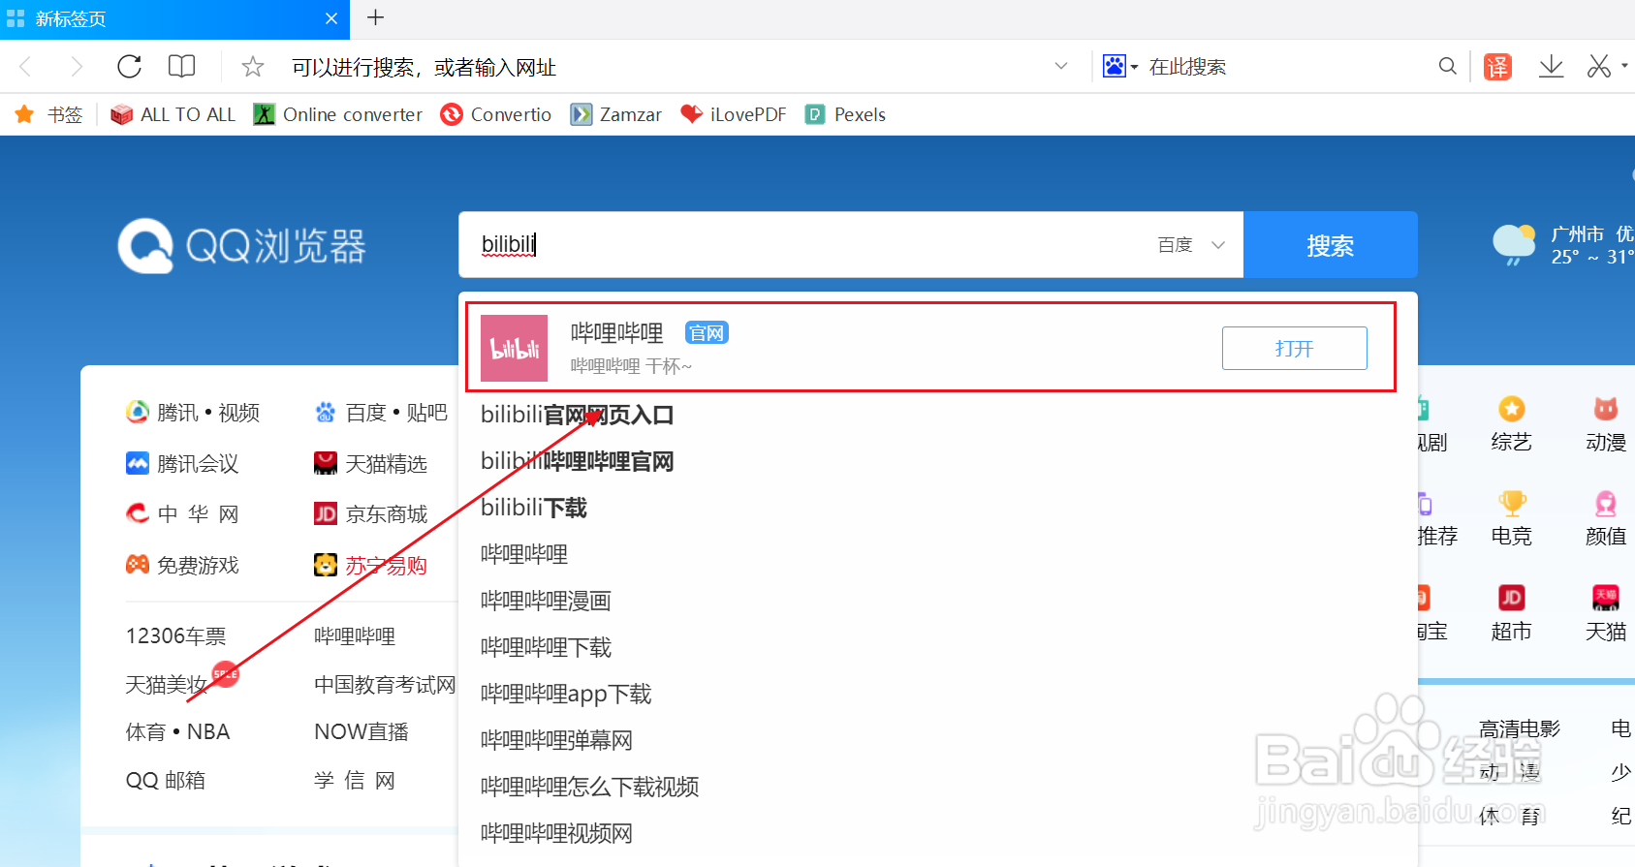
Task: Open the Baidu engine dropdown in search box
Action: 1192,245
